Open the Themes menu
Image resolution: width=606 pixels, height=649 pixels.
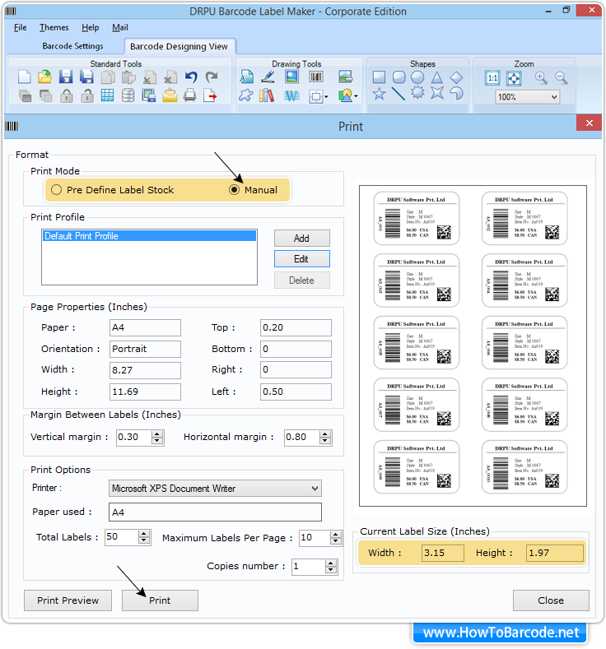click(x=54, y=27)
